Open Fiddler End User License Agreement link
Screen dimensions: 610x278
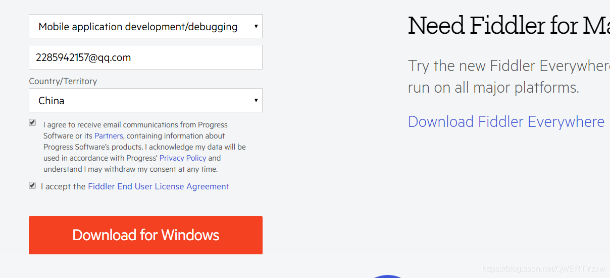click(x=159, y=186)
